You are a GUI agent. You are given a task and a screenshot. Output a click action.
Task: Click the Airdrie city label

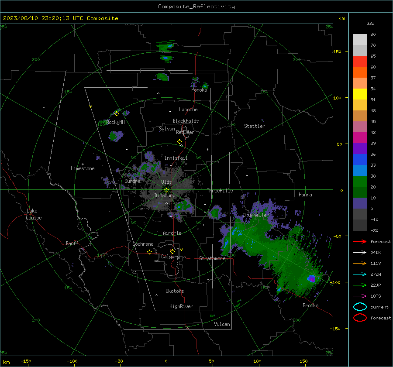click(x=172, y=233)
